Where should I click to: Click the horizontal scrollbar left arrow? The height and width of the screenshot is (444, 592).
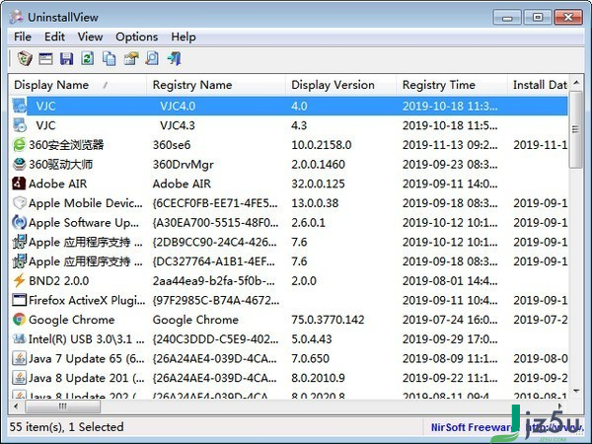(16, 407)
